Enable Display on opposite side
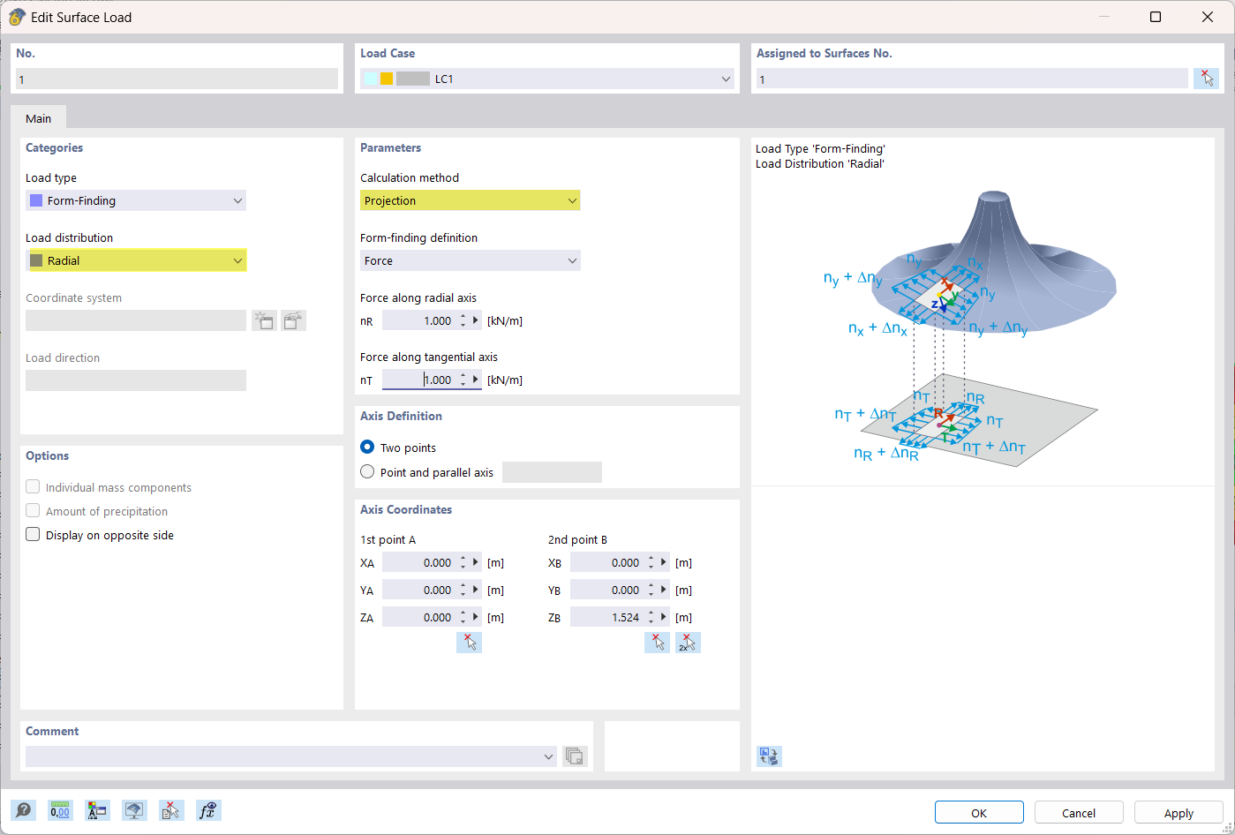 point(33,535)
